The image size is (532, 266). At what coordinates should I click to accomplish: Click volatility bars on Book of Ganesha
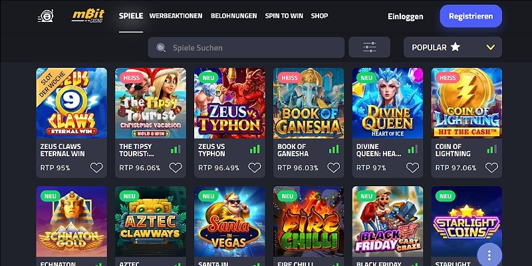tap(334, 150)
